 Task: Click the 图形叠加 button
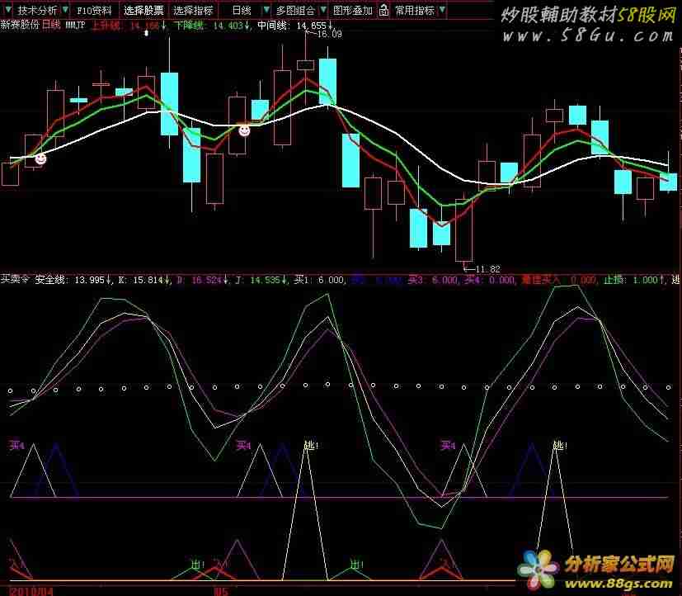353,10
